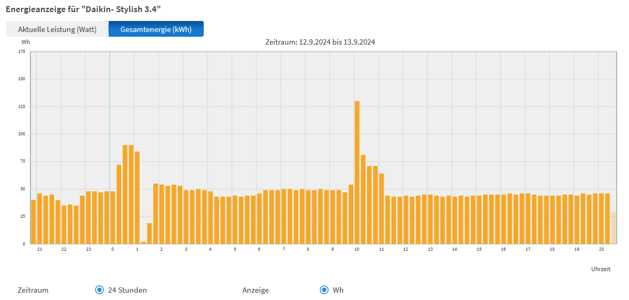Click the Wh unit label above the y-axis
The image size is (629, 300).
click(26, 42)
